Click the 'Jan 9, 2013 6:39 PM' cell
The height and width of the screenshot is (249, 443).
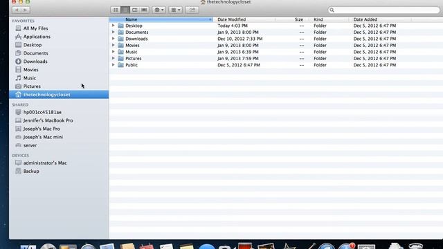point(238,52)
